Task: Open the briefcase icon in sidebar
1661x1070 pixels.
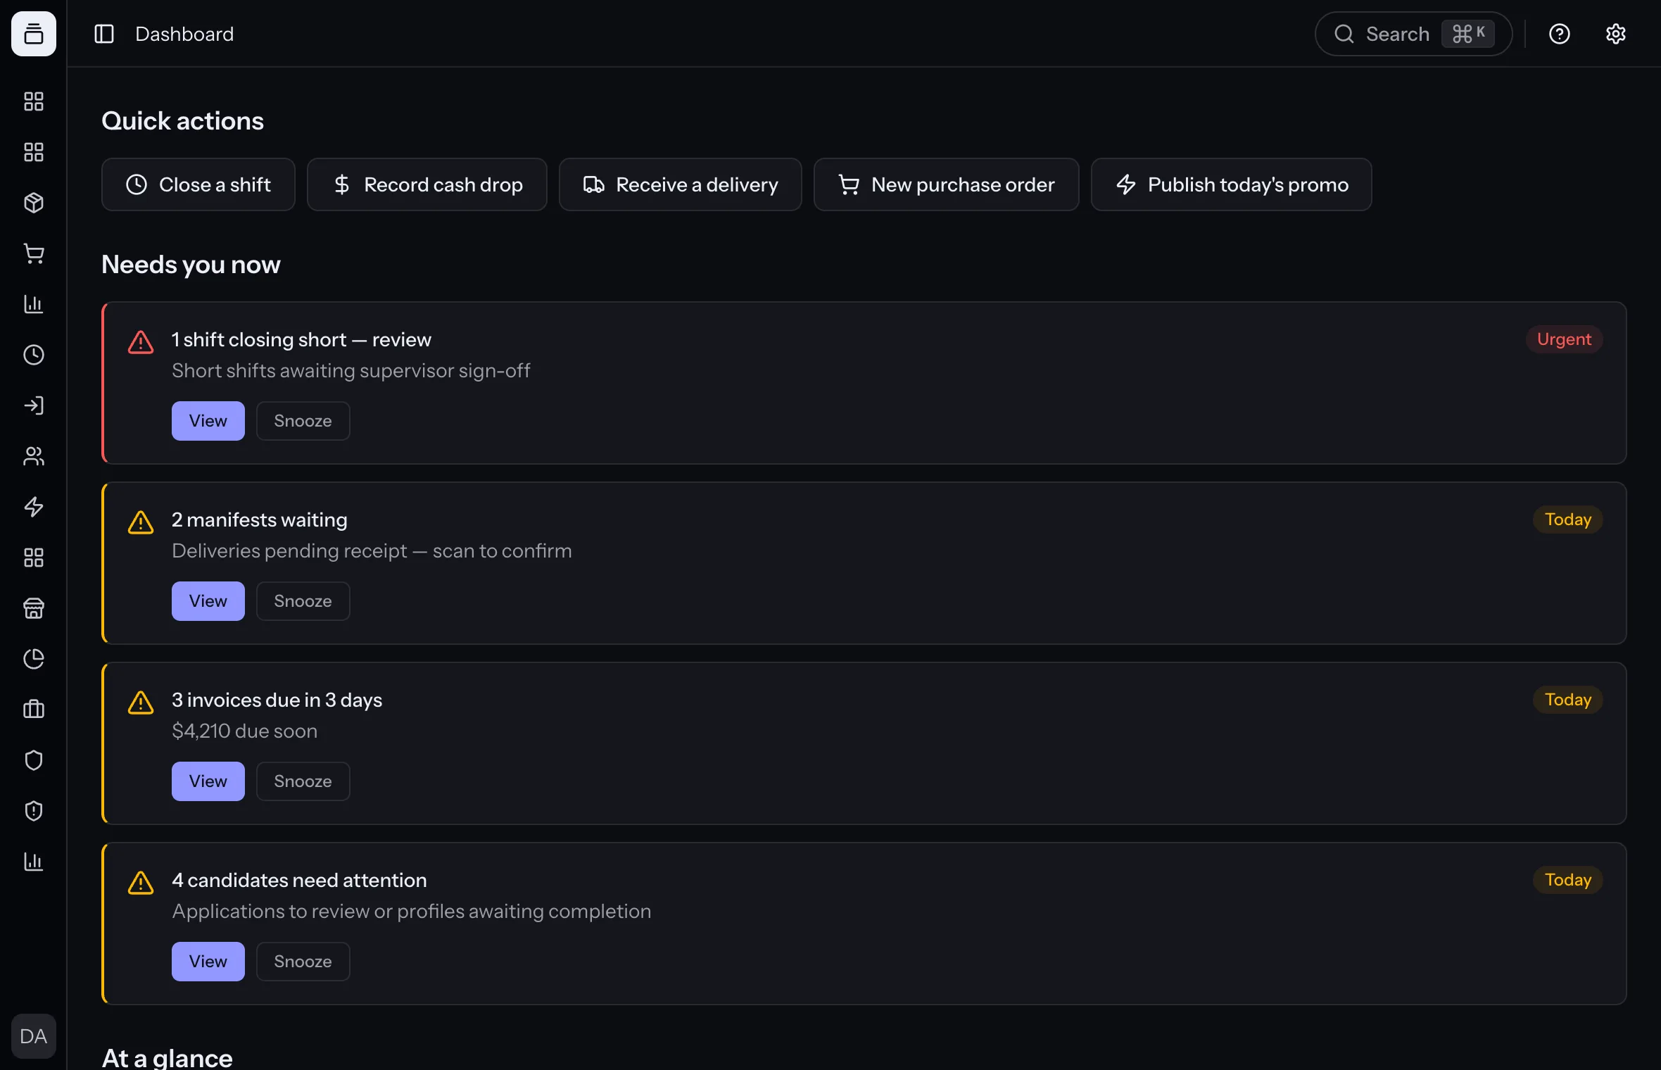Action: click(34, 710)
